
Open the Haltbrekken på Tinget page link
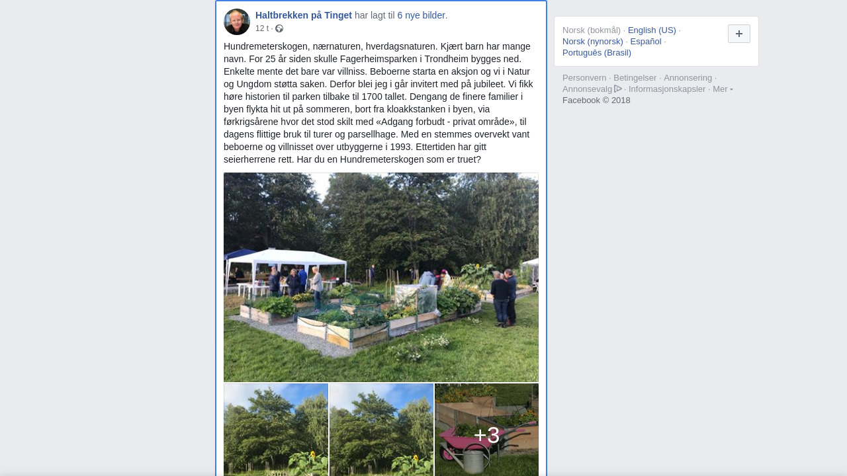point(304,15)
